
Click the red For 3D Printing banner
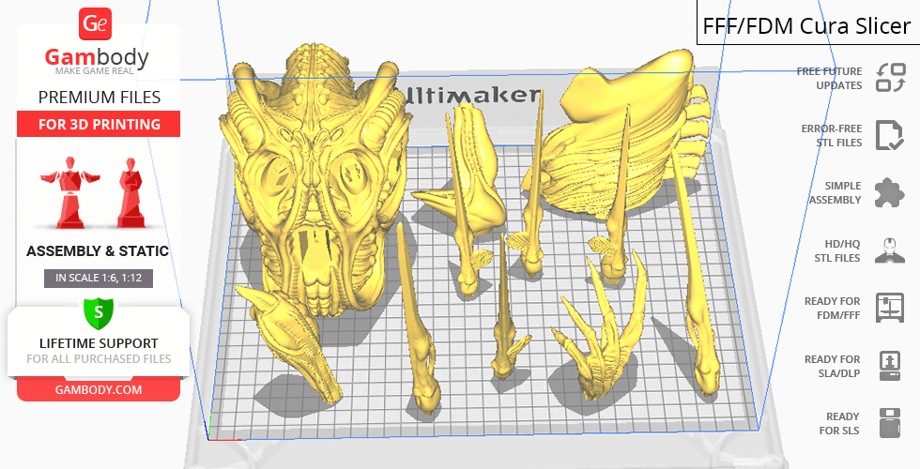(x=98, y=124)
